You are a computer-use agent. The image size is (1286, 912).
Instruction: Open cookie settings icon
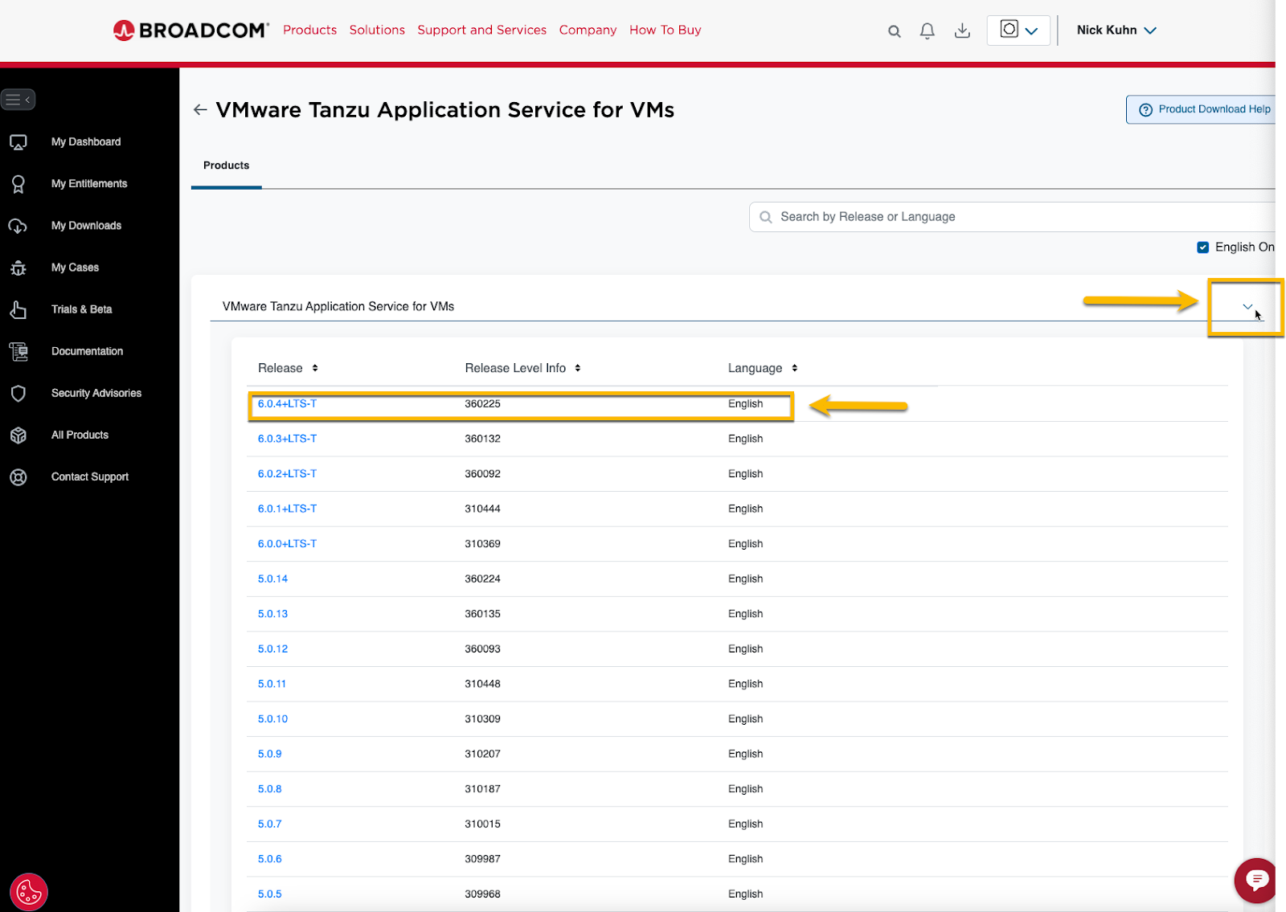(x=29, y=892)
